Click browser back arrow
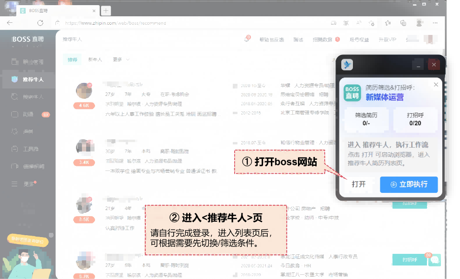This screenshot has width=460, height=279. 10,23
